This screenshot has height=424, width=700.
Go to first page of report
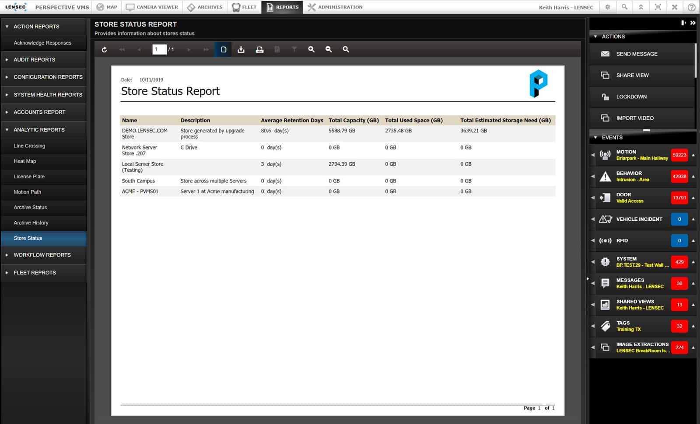(x=122, y=49)
